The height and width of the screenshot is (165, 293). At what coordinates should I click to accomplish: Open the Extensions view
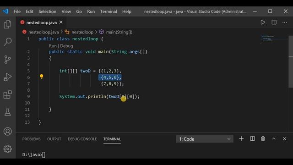coord(7,94)
